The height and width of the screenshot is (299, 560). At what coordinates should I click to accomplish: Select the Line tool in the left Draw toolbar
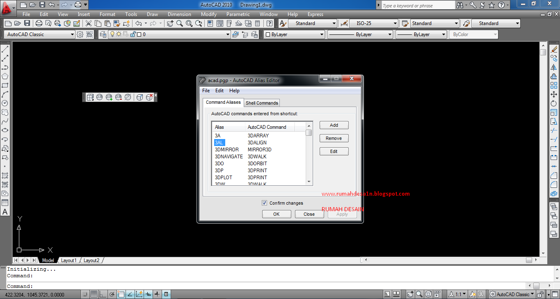[5, 48]
